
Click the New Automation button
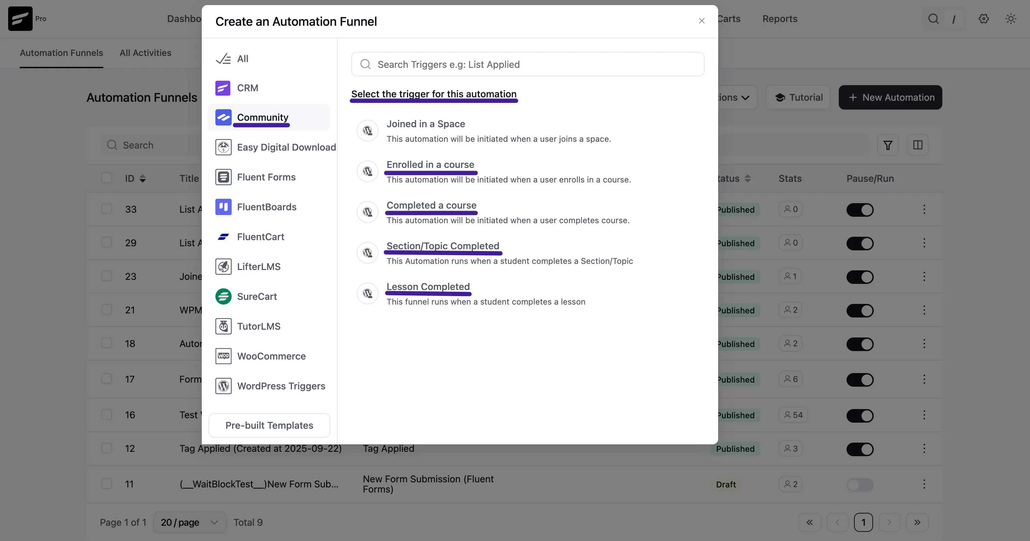pos(890,97)
